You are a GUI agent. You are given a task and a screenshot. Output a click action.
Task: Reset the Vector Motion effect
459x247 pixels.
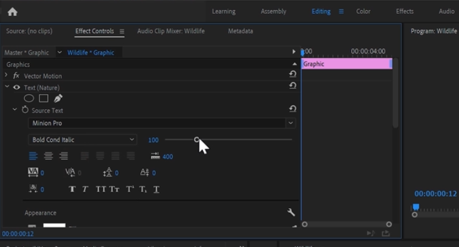pyautogui.click(x=293, y=74)
